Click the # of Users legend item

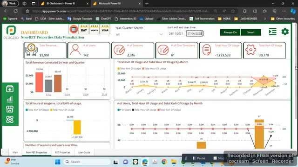coord(124,110)
